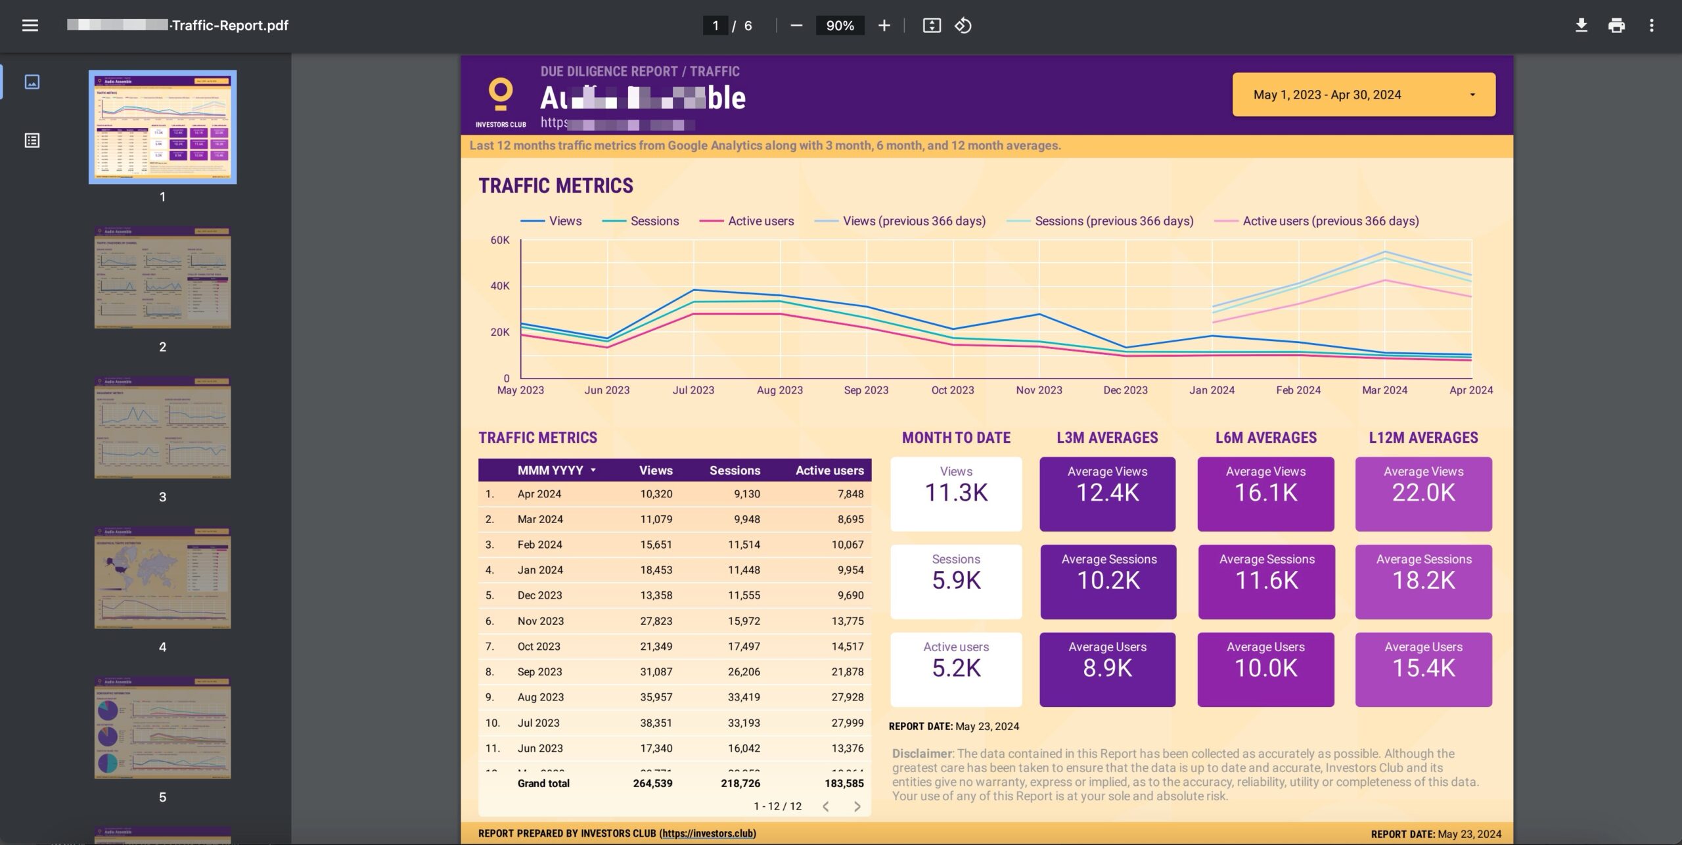This screenshot has height=845, width=1682.
Task: Click the current page number field
Action: (716, 26)
